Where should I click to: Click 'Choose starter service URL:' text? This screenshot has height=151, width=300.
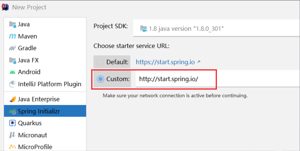coord(131,46)
